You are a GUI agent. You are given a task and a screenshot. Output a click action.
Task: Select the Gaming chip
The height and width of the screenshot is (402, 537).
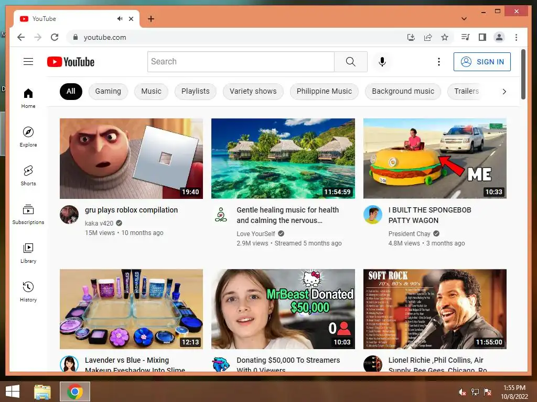click(x=108, y=91)
